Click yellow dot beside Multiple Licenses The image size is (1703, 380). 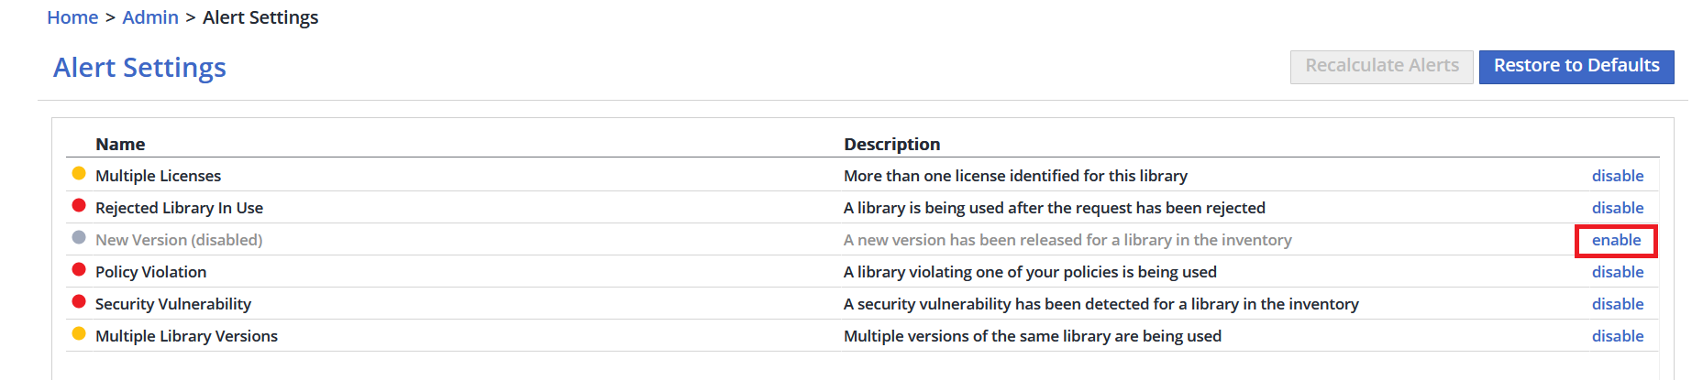(x=79, y=174)
